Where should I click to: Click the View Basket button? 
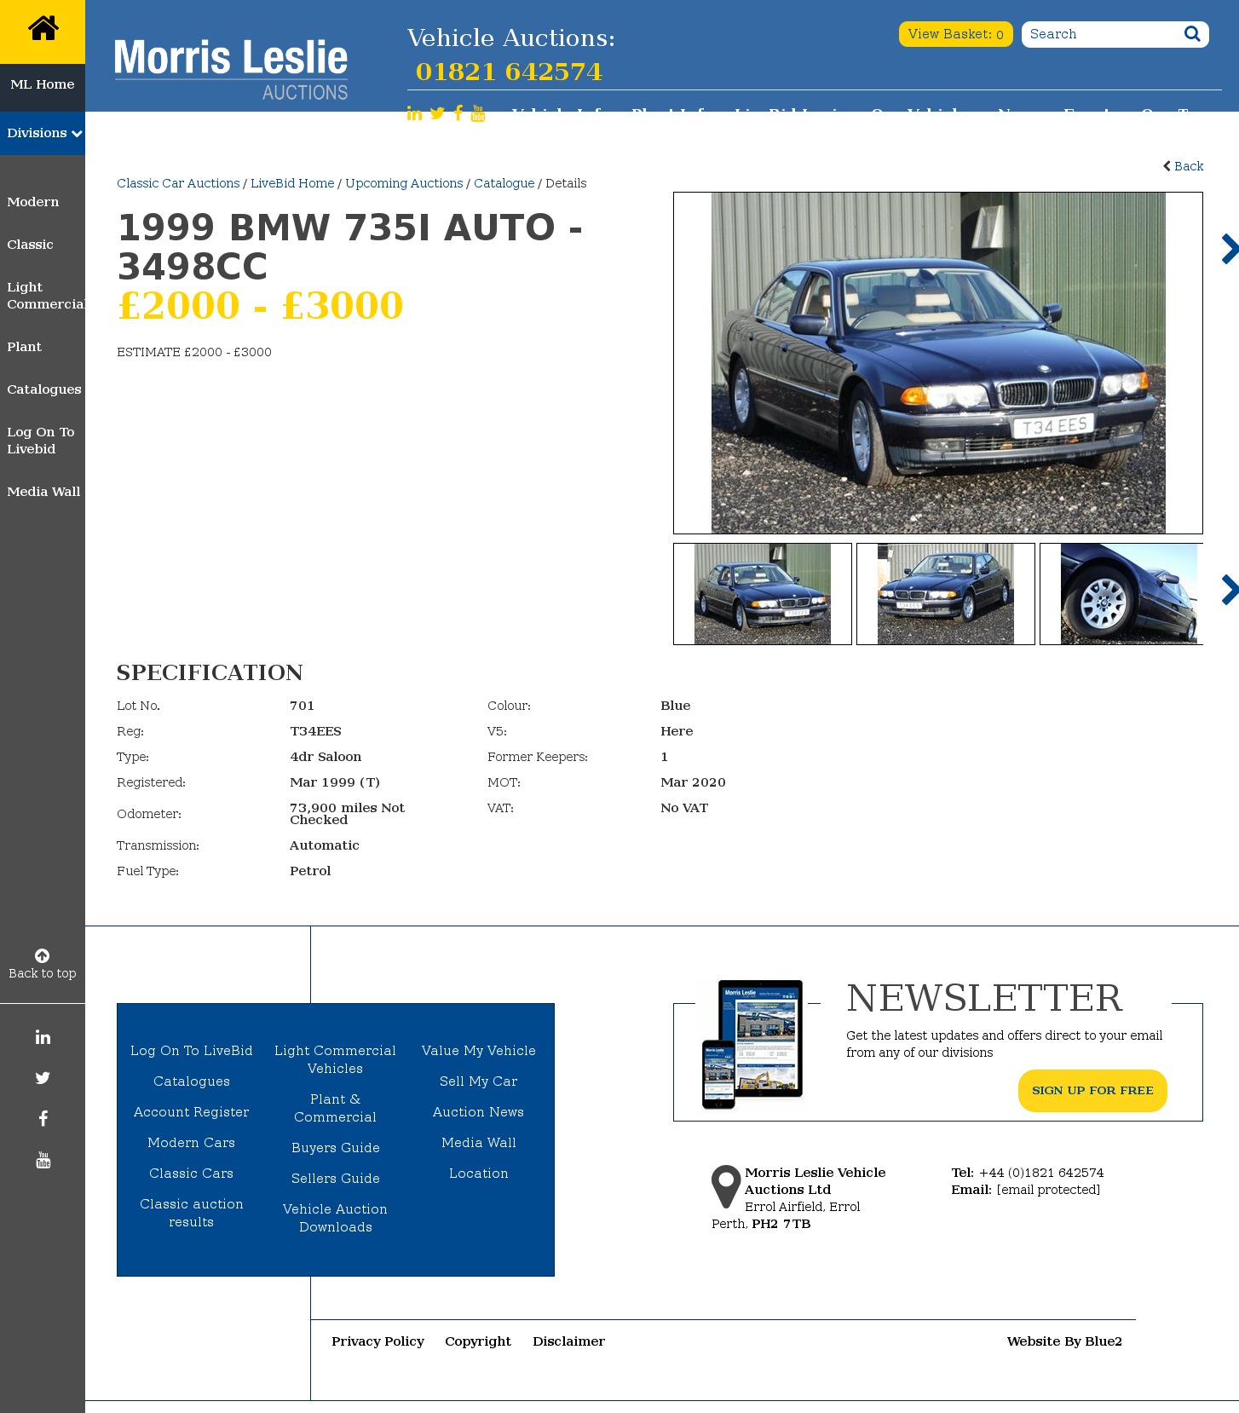(x=956, y=34)
